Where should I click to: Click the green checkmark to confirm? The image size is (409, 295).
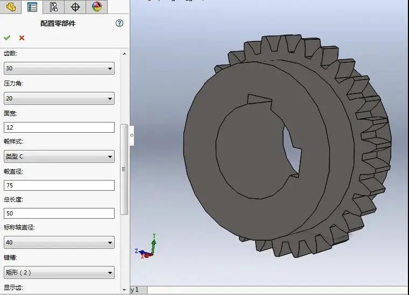pyautogui.click(x=7, y=38)
